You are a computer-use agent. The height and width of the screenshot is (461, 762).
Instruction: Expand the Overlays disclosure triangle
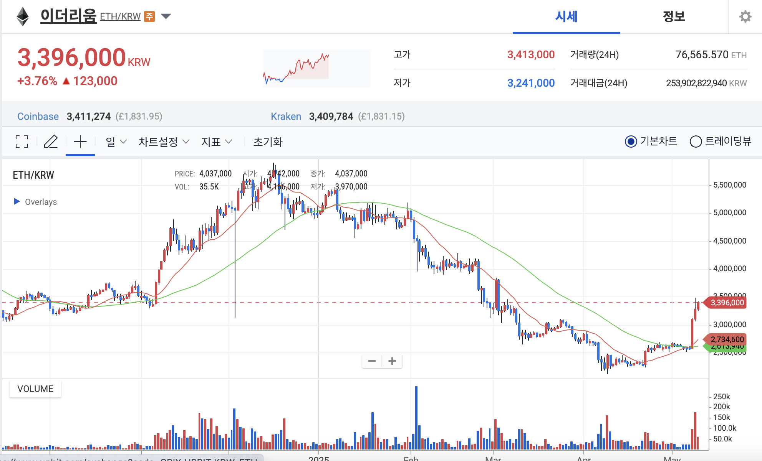16,201
